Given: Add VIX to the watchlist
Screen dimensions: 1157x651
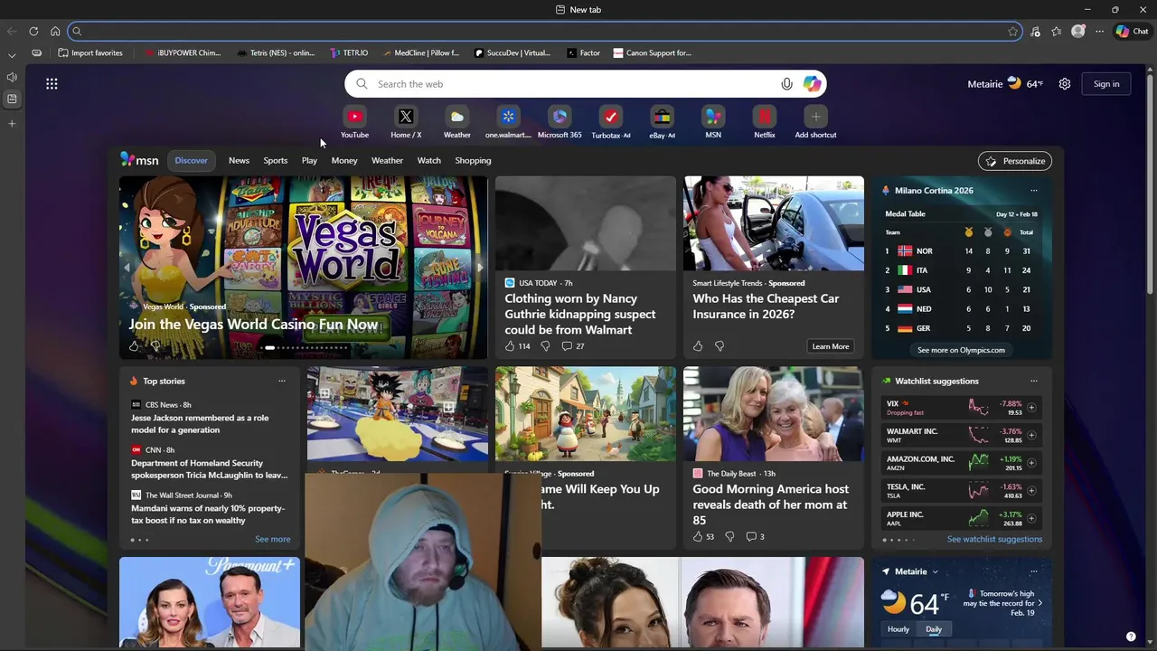Looking at the screenshot, I should [x=1031, y=408].
